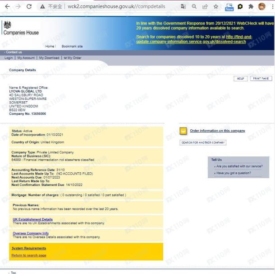This screenshot has width=275, height=274.
Task: Click the Top link at page bottom
Action: (14, 273)
